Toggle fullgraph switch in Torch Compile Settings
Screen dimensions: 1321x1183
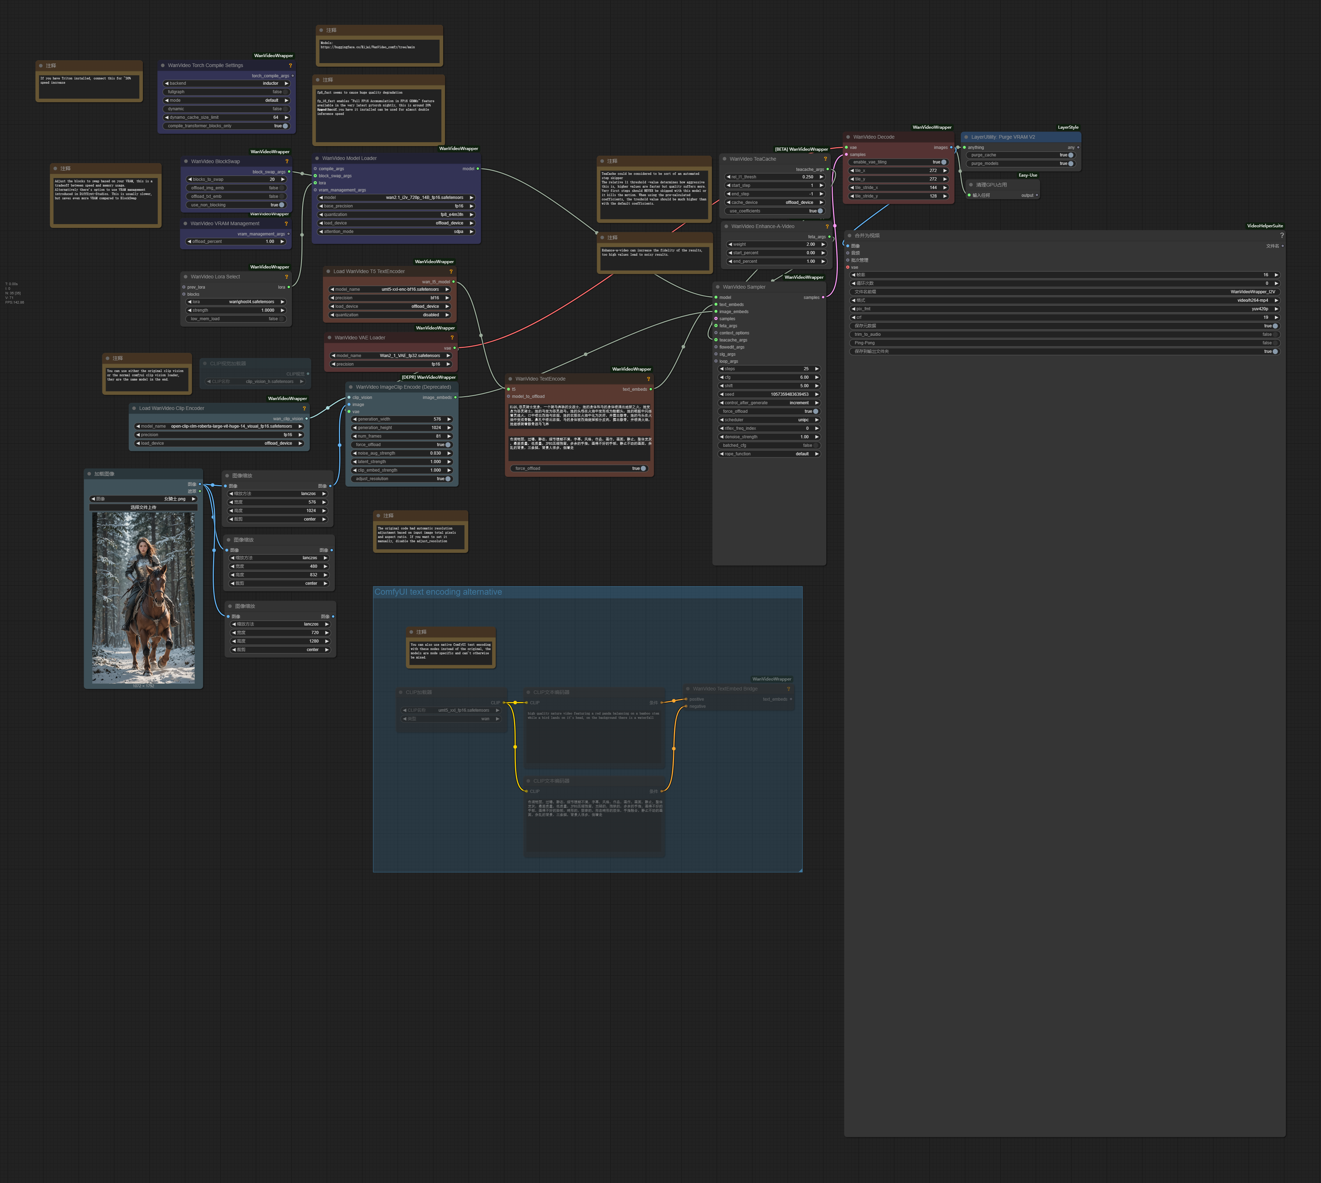(285, 91)
